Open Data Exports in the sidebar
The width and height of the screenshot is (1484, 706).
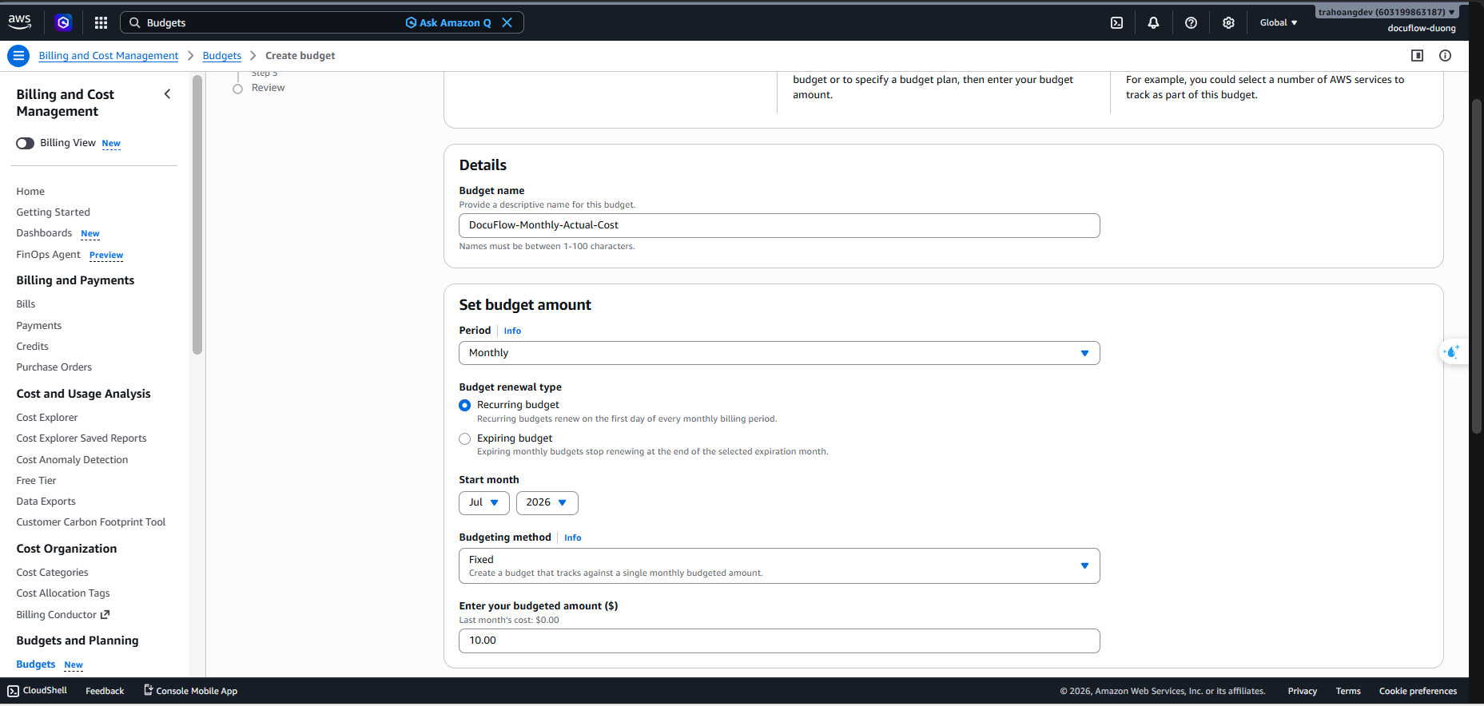tap(46, 502)
